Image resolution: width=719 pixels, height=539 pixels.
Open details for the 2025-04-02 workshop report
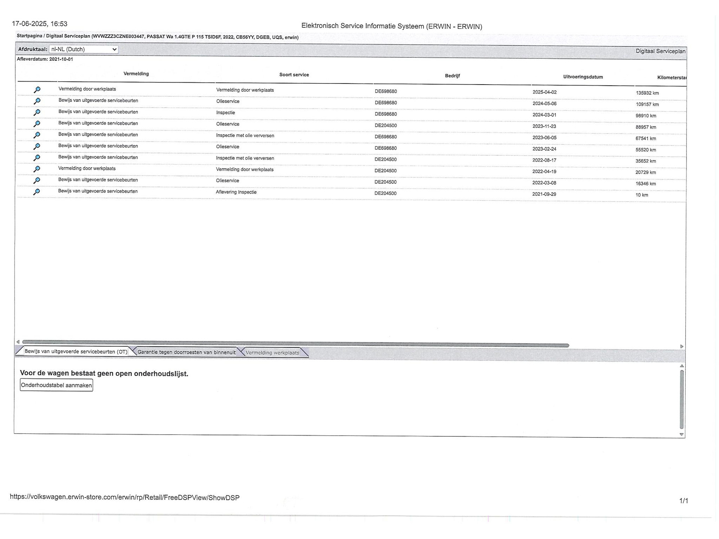point(37,90)
